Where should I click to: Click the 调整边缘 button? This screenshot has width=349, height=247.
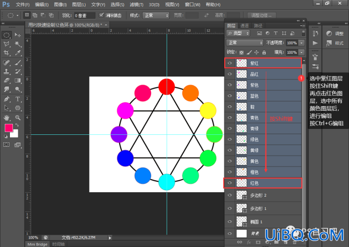262,15
